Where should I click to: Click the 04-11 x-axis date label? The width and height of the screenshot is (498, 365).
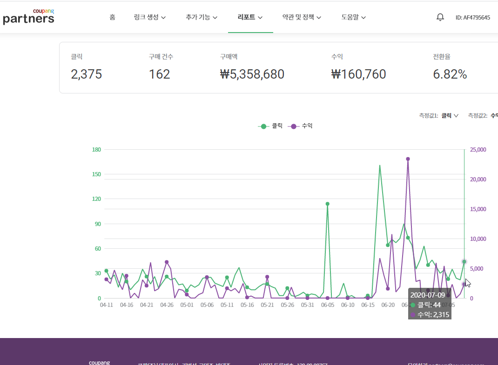pos(107,305)
